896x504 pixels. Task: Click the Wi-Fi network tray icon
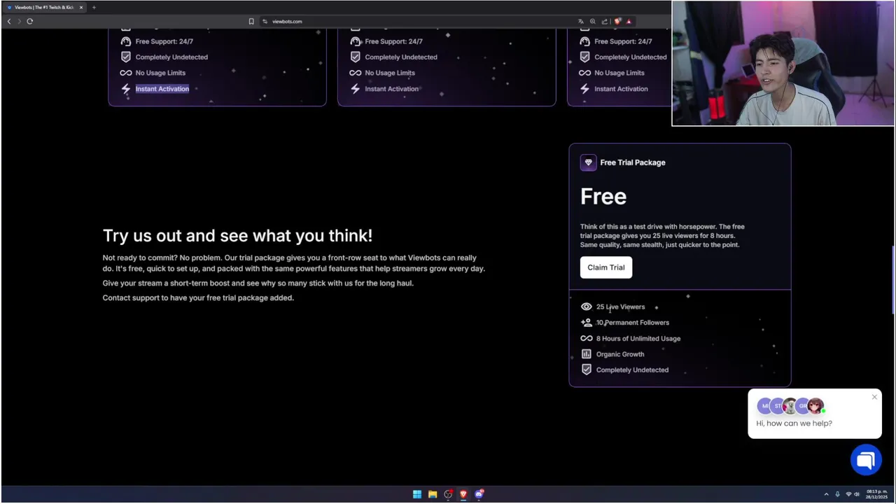(x=848, y=494)
